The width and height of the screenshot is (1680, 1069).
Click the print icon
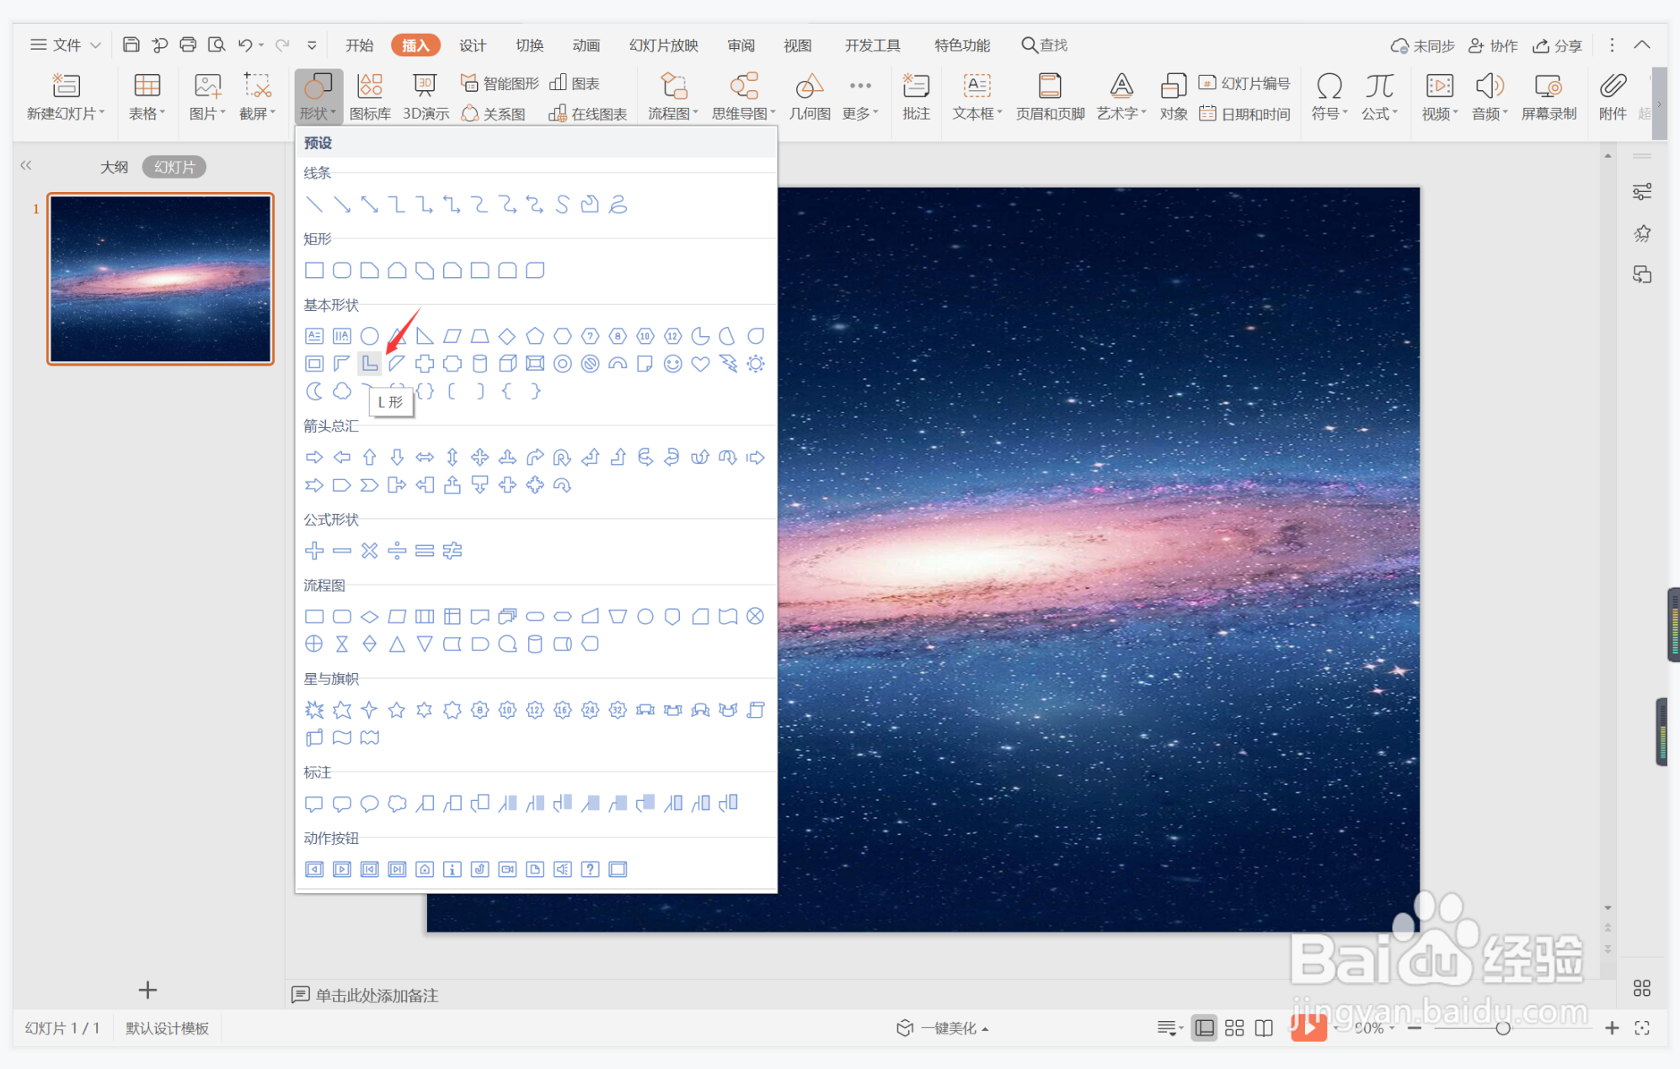pyautogui.click(x=188, y=45)
